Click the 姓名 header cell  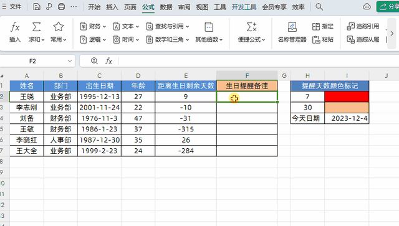pos(27,86)
